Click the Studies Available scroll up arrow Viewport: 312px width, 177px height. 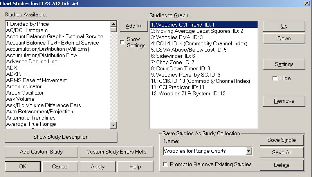pyautogui.click(x=113, y=24)
